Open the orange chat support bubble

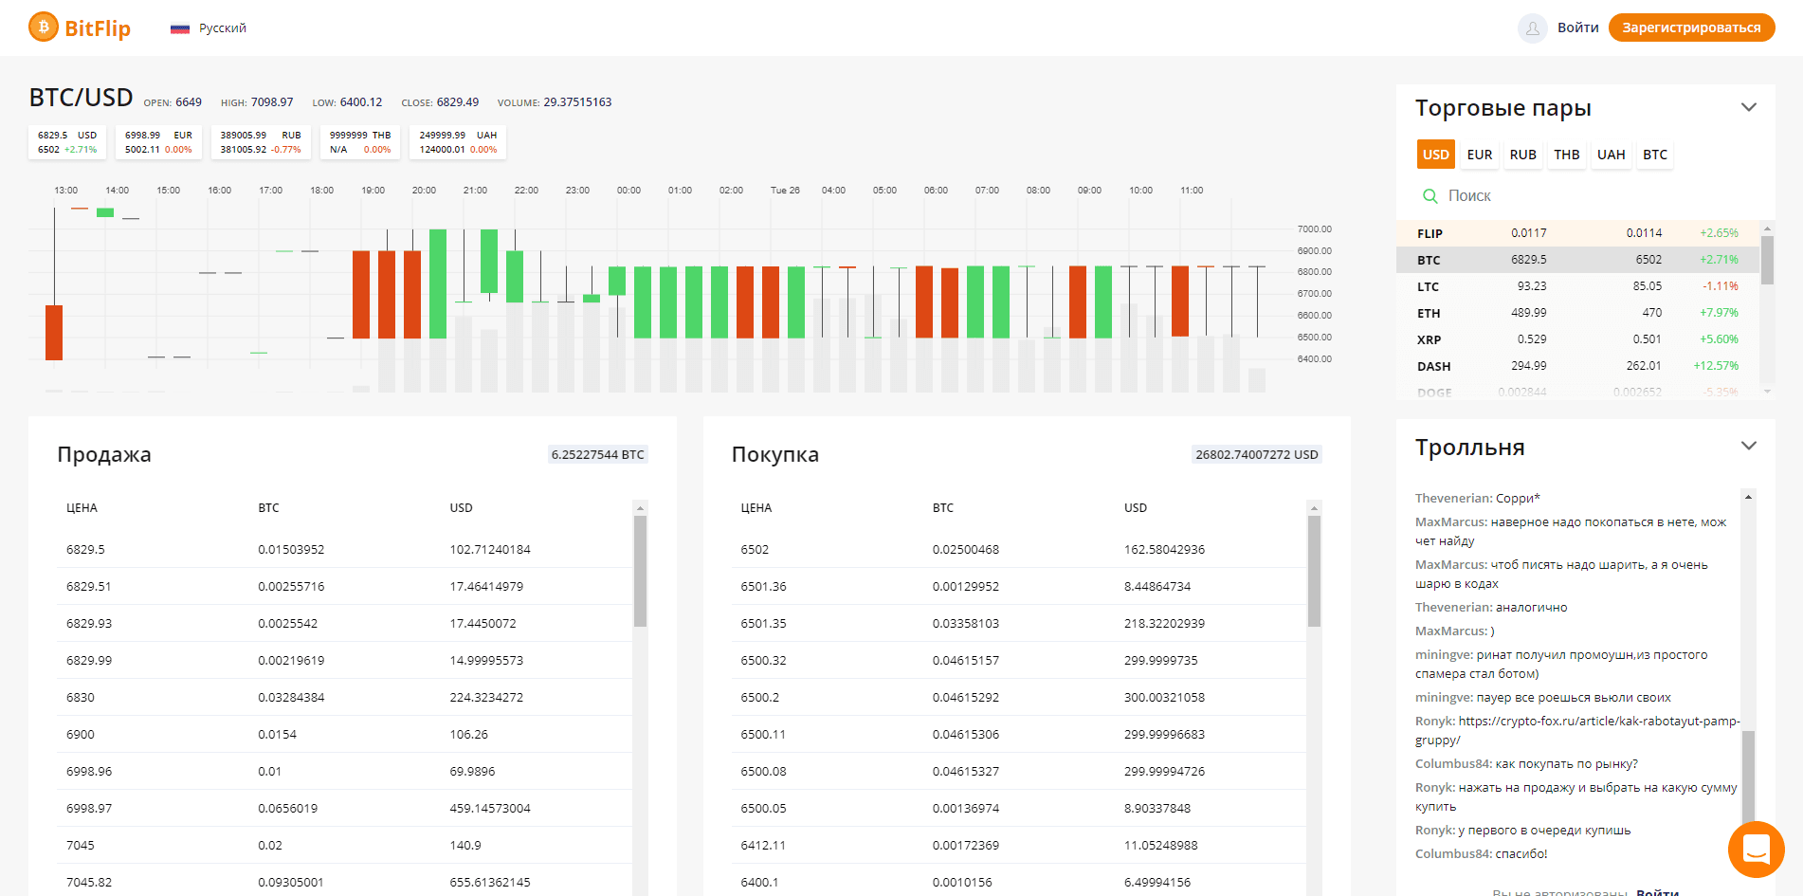coord(1756,849)
